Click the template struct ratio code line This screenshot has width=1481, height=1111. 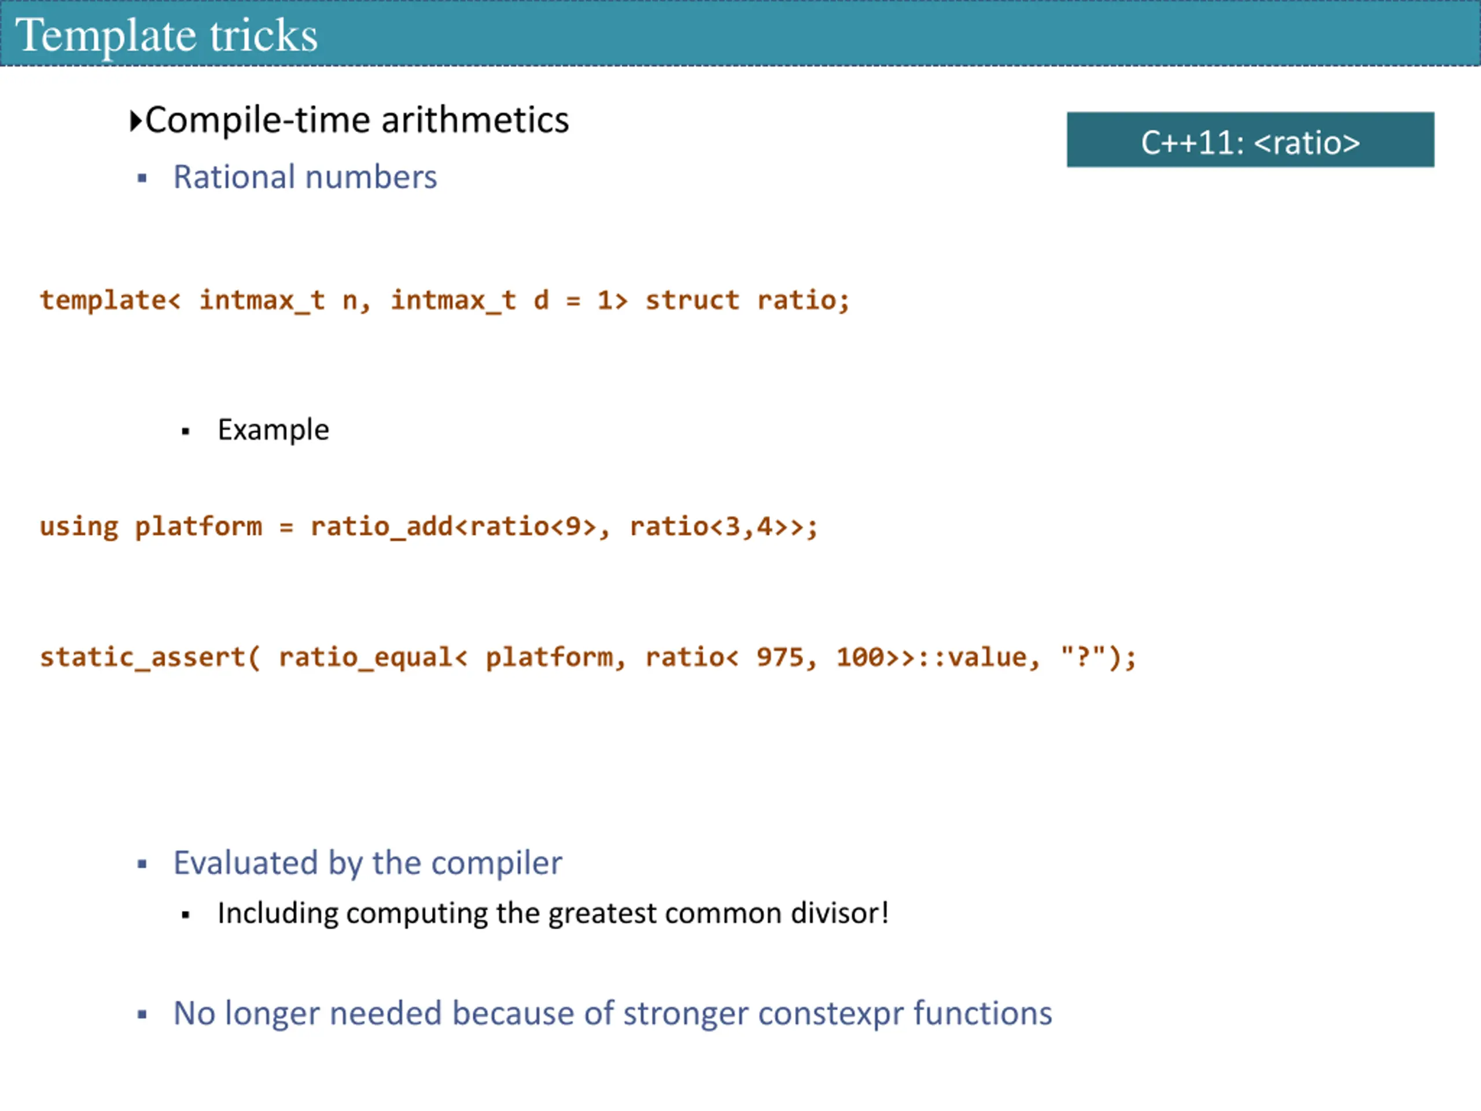pos(444,301)
